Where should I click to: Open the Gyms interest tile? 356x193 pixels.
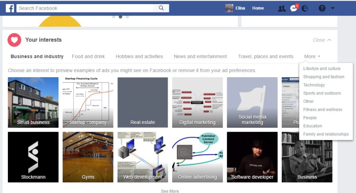tap(88, 157)
